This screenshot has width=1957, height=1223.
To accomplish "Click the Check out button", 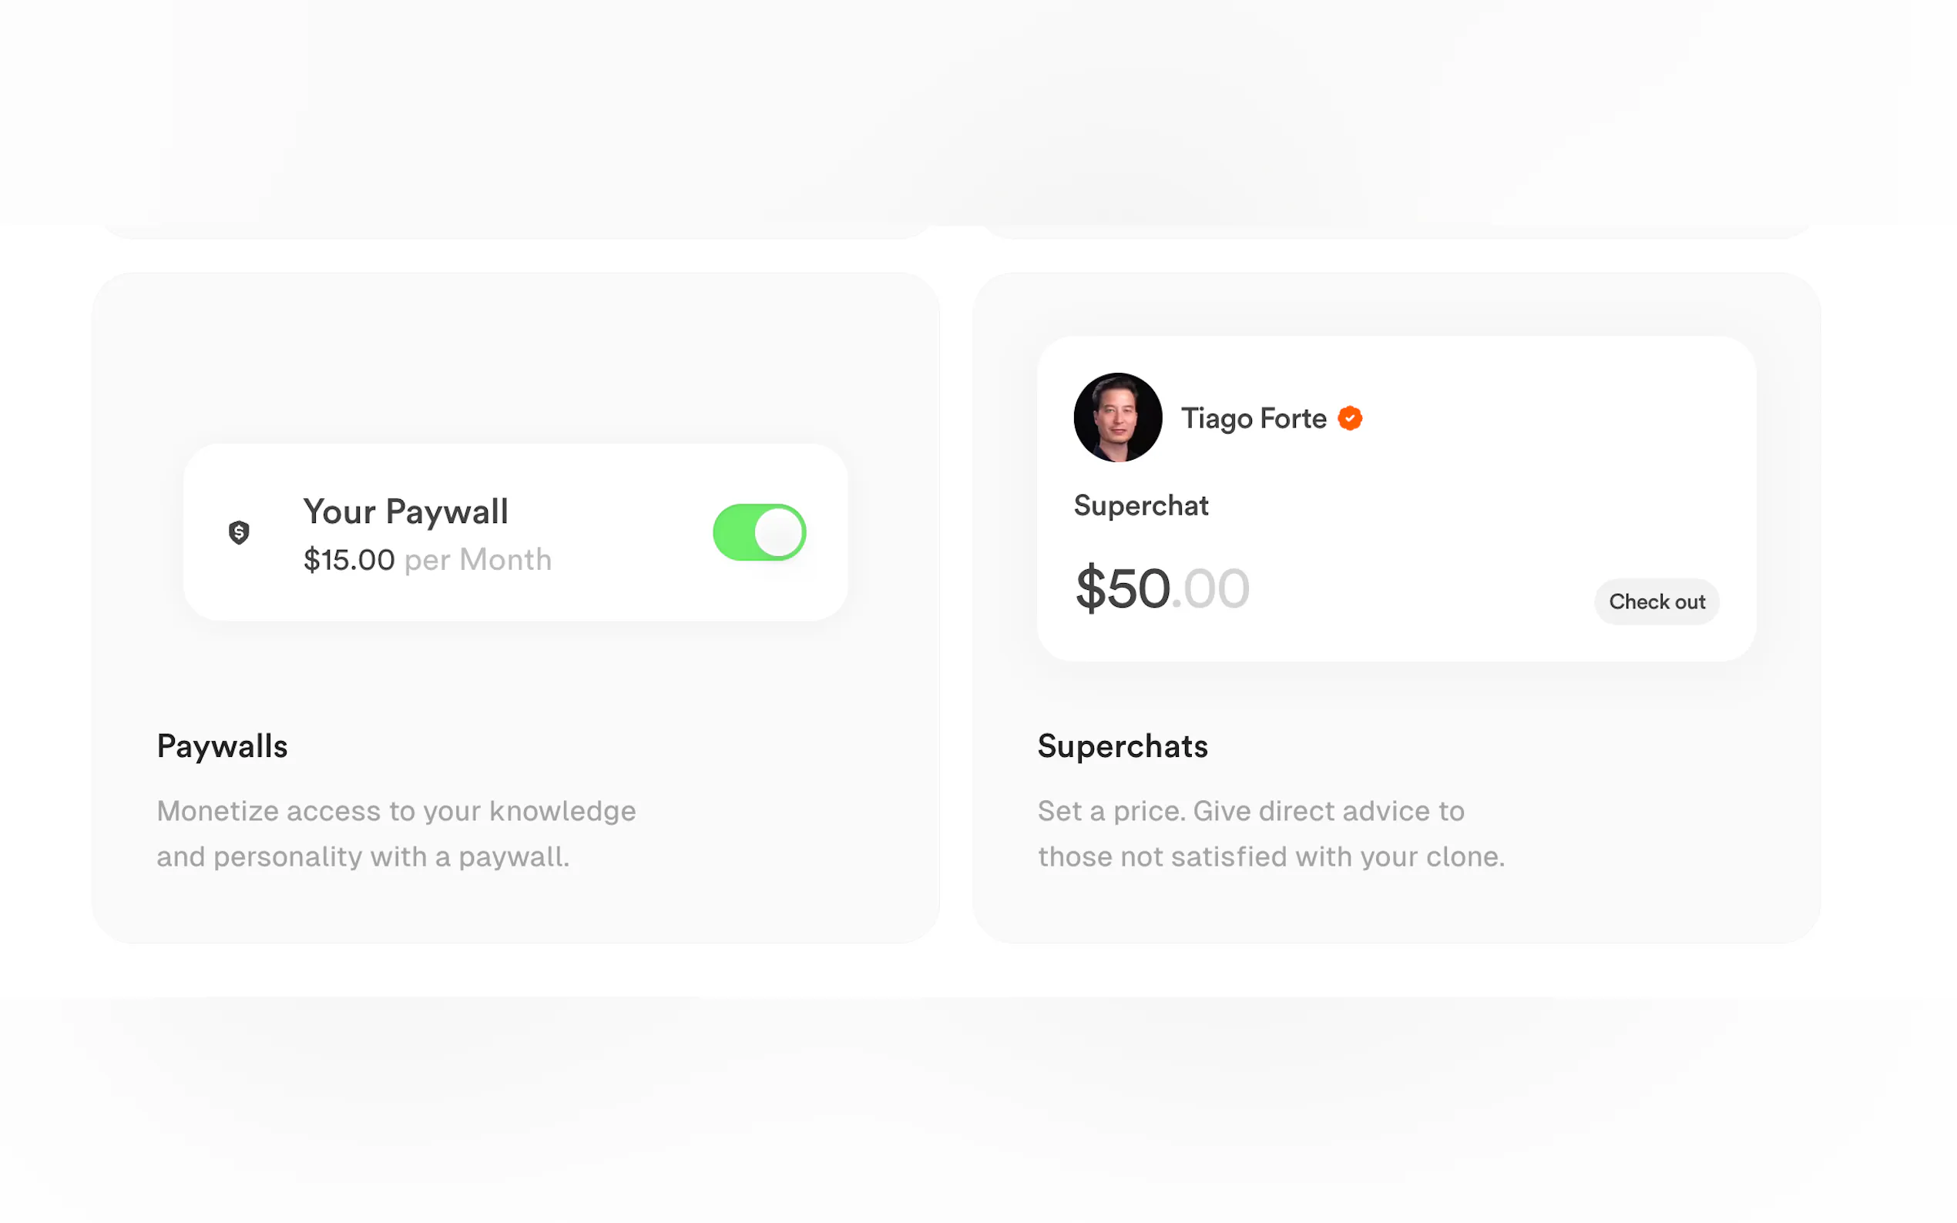I will click(1656, 601).
